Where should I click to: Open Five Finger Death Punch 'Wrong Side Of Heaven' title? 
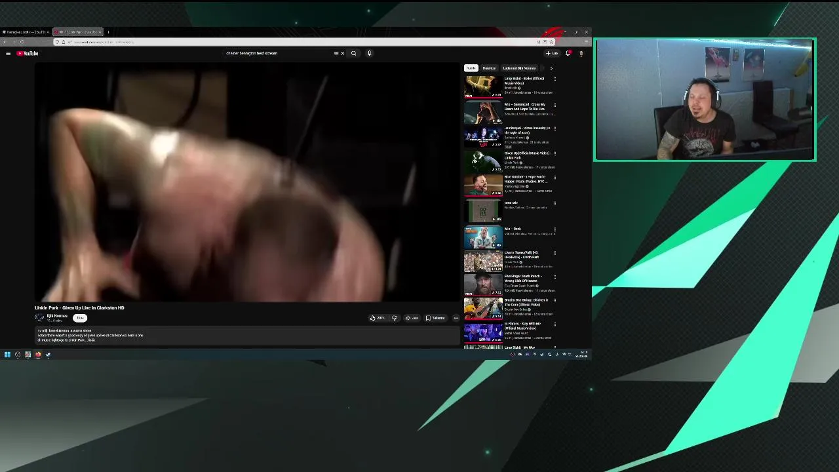click(x=522, y=279)
